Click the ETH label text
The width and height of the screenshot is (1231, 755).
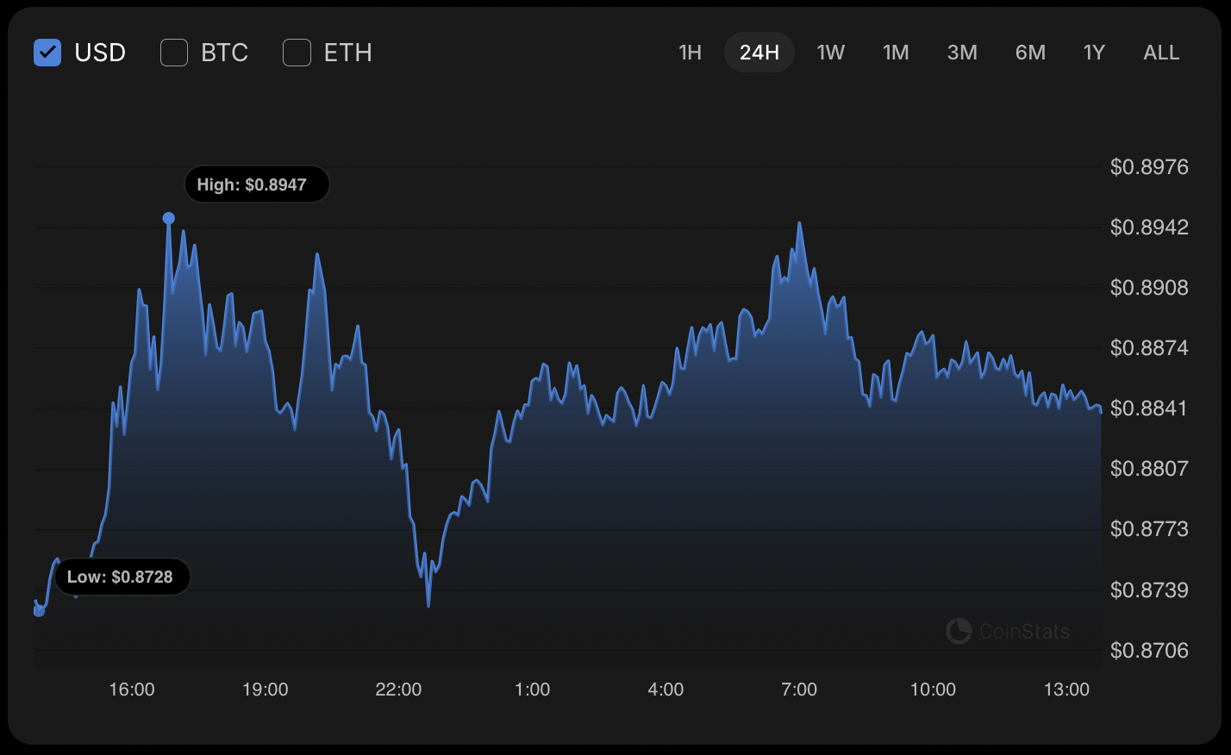(x=348, y=53)
